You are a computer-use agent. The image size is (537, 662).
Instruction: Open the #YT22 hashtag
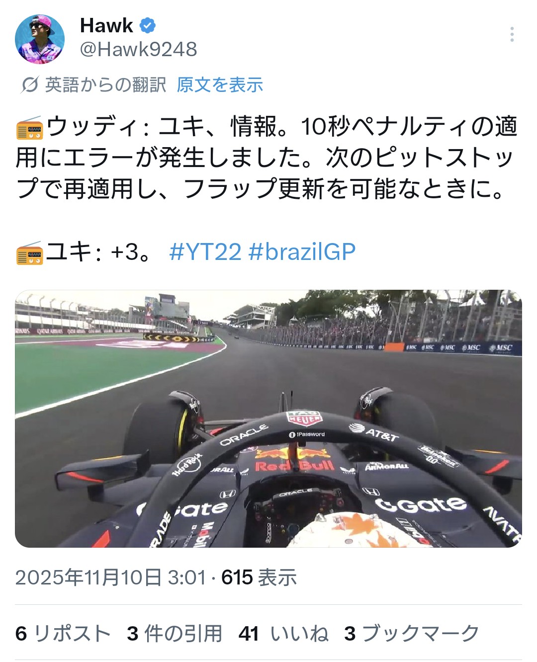pos(205,252)
